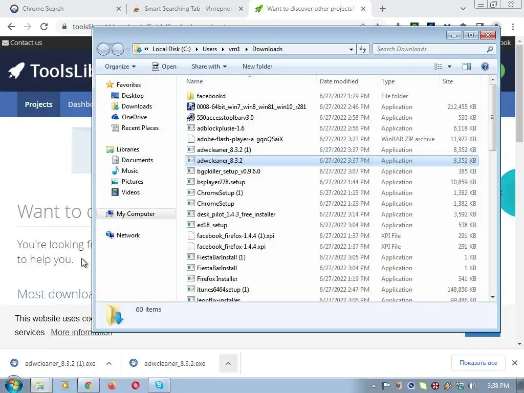The width and height of the screenshot is (524, 393).
Task: Click the Open toolbar button
Action: (164, 67)
